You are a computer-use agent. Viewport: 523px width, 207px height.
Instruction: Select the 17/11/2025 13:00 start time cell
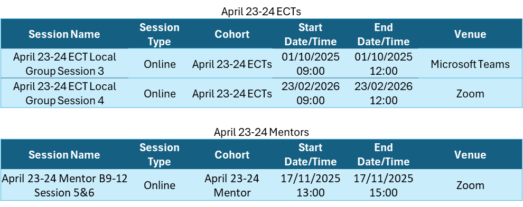click(310, 185)
